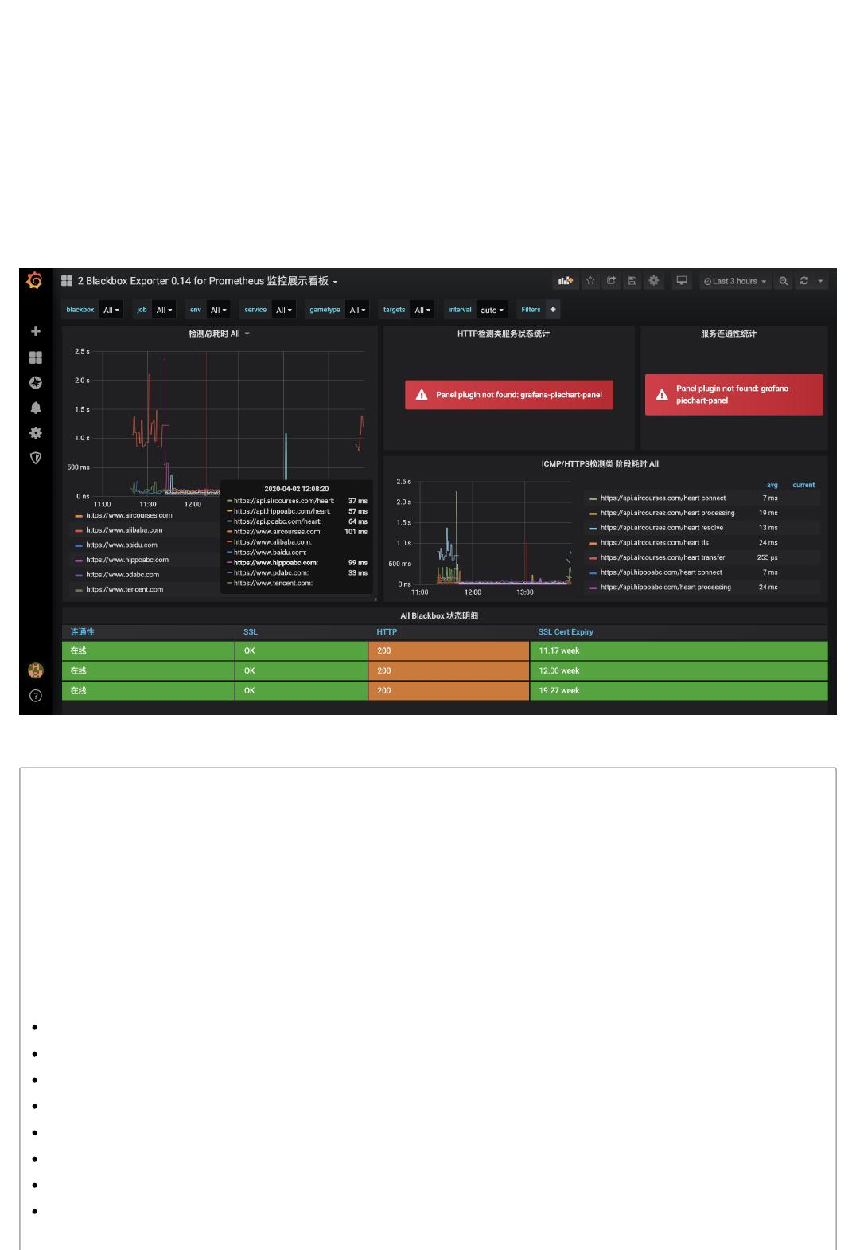Click the 11.17 week expiry cell

pyautogui.click(x=679, y=650)
